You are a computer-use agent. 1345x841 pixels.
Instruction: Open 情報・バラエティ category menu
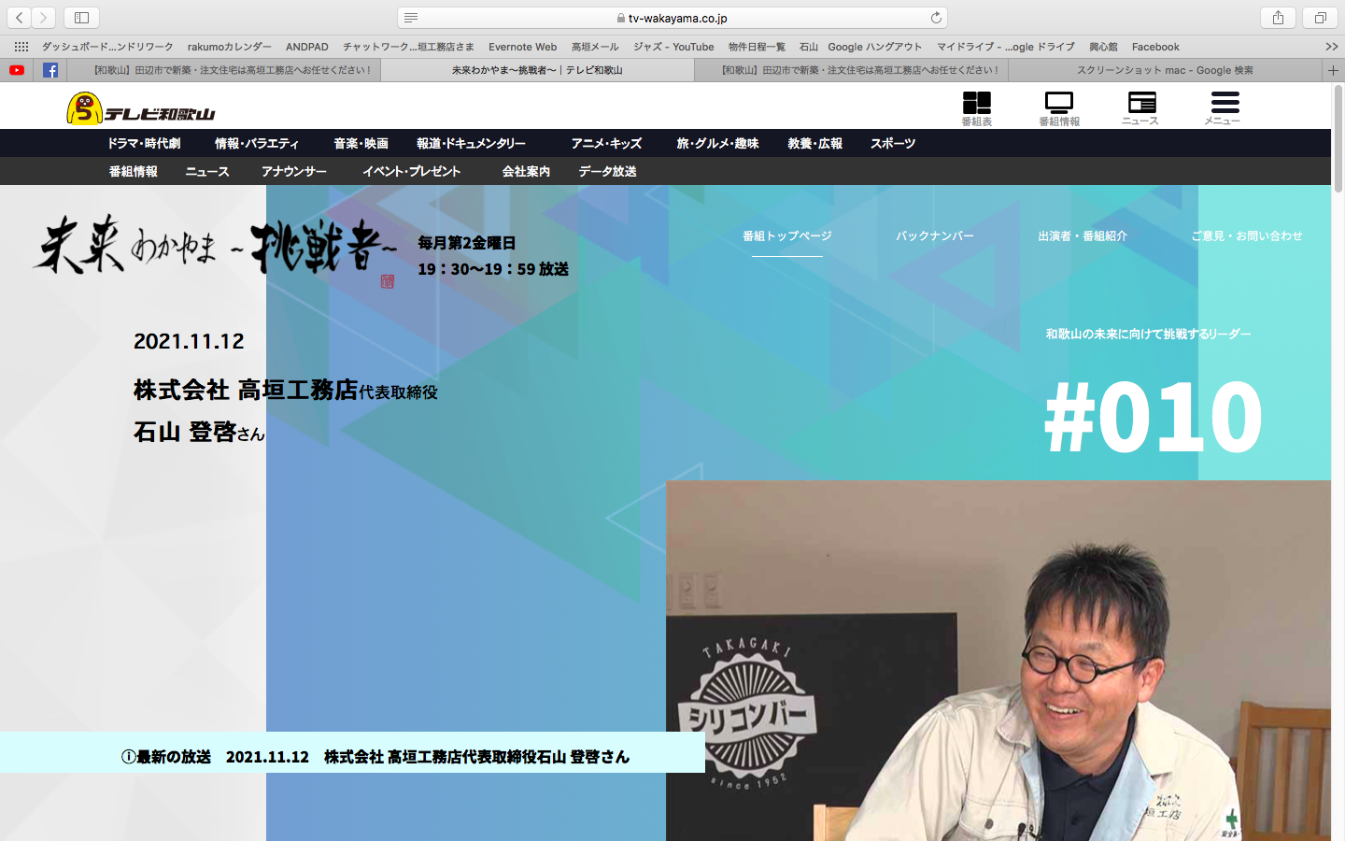click(257, 144)
